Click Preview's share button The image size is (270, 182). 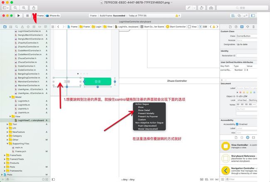pos(34,8)
